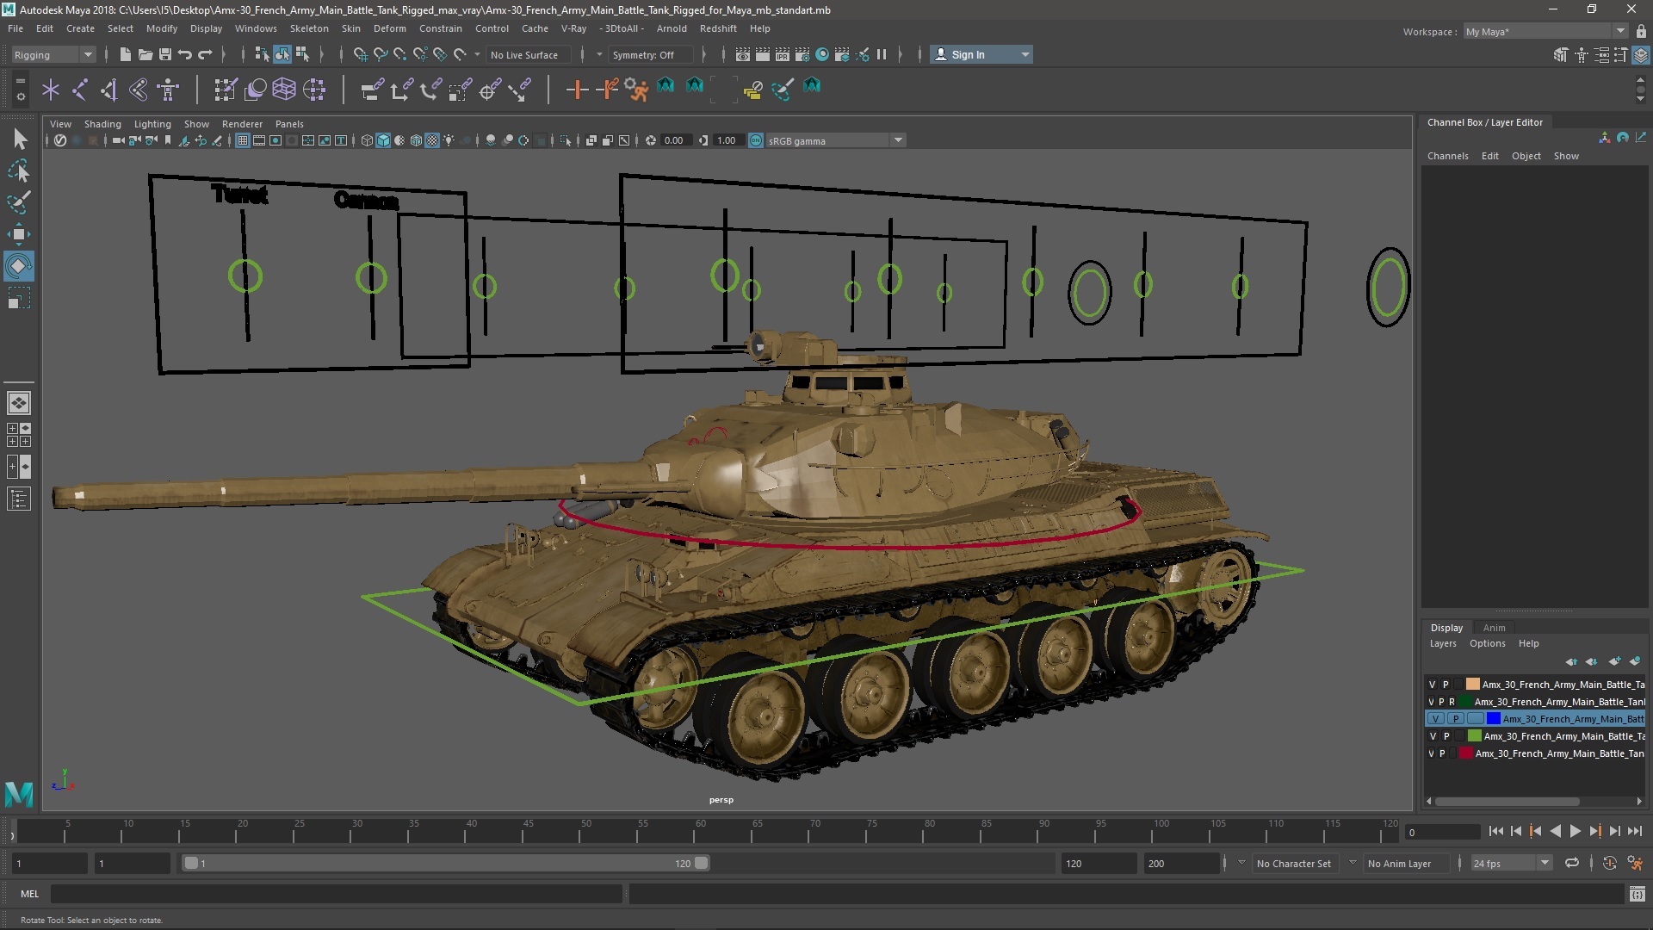The height and width of the screenshot is (930, 1653).
Task: Click the Undo arrow icon
Action: 184,54
